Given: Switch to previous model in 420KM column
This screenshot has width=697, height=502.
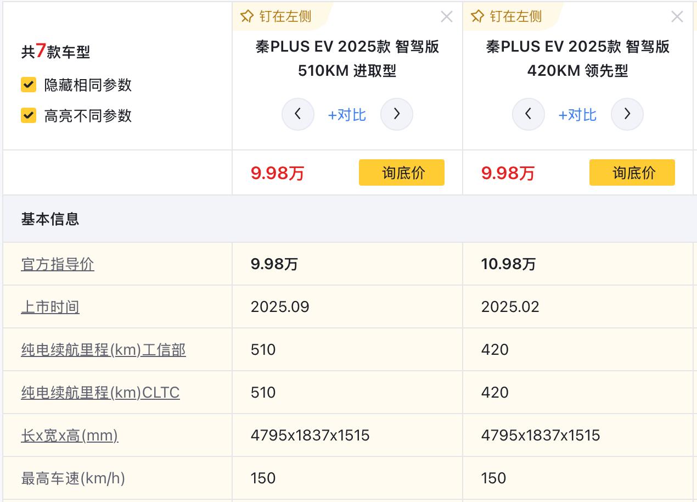Looking at the screenshot, I should tap(529, 114).
